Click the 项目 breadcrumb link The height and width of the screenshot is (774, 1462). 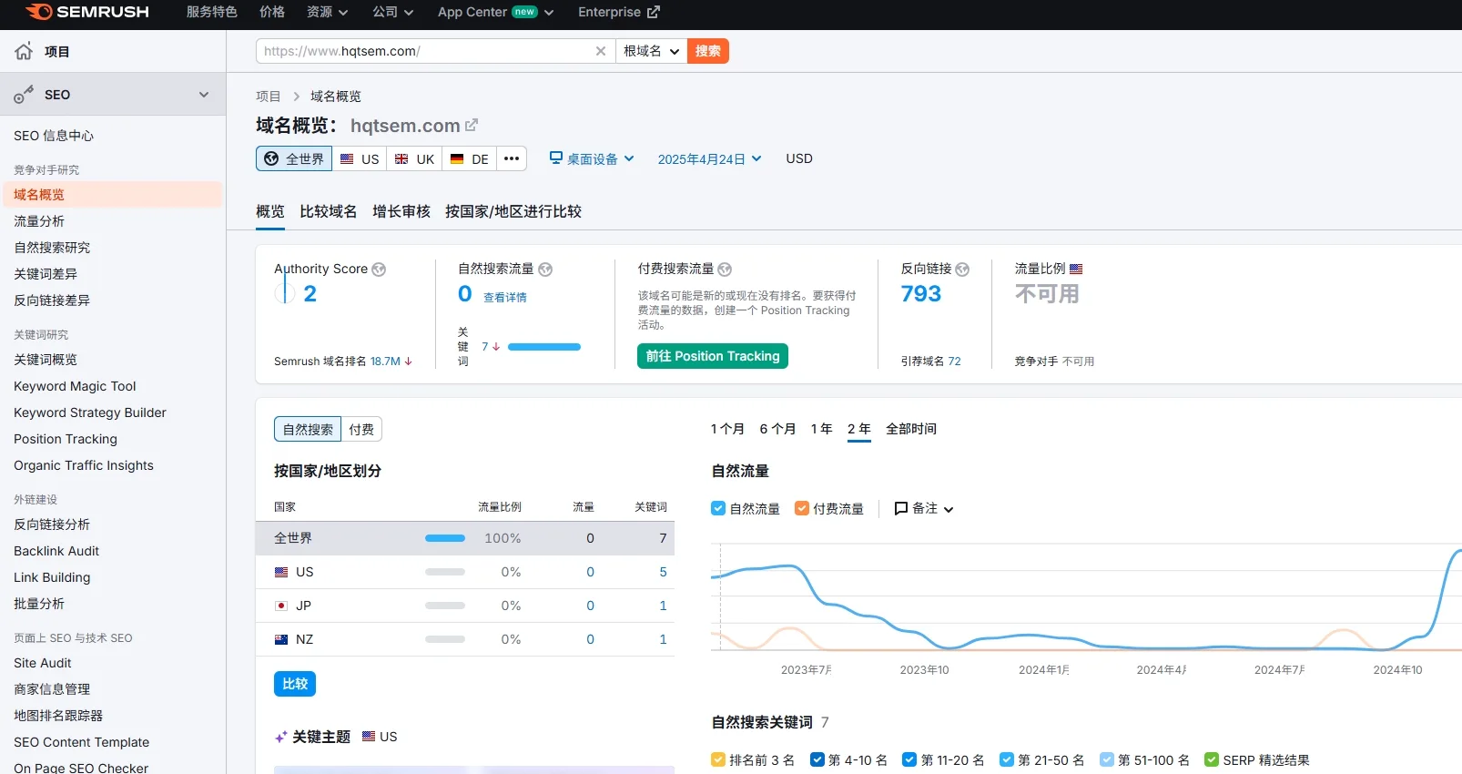pos(269,97)
